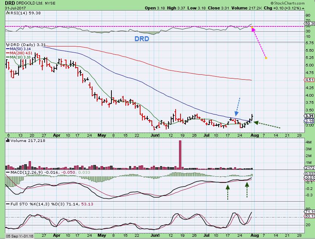Click the left green up arrow under MACD
Screen dimensions: 315x239
[228, 192]
